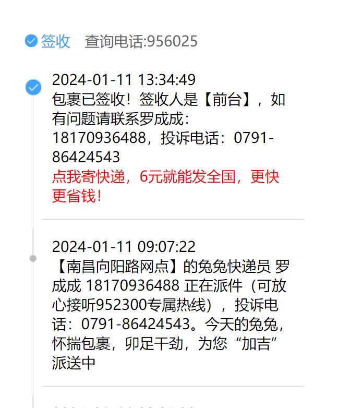This screenshot has height=408, width=338.
Task: Click the 2024-01-11 13:34:49 timestamp
Action: [x=124, y=80]
